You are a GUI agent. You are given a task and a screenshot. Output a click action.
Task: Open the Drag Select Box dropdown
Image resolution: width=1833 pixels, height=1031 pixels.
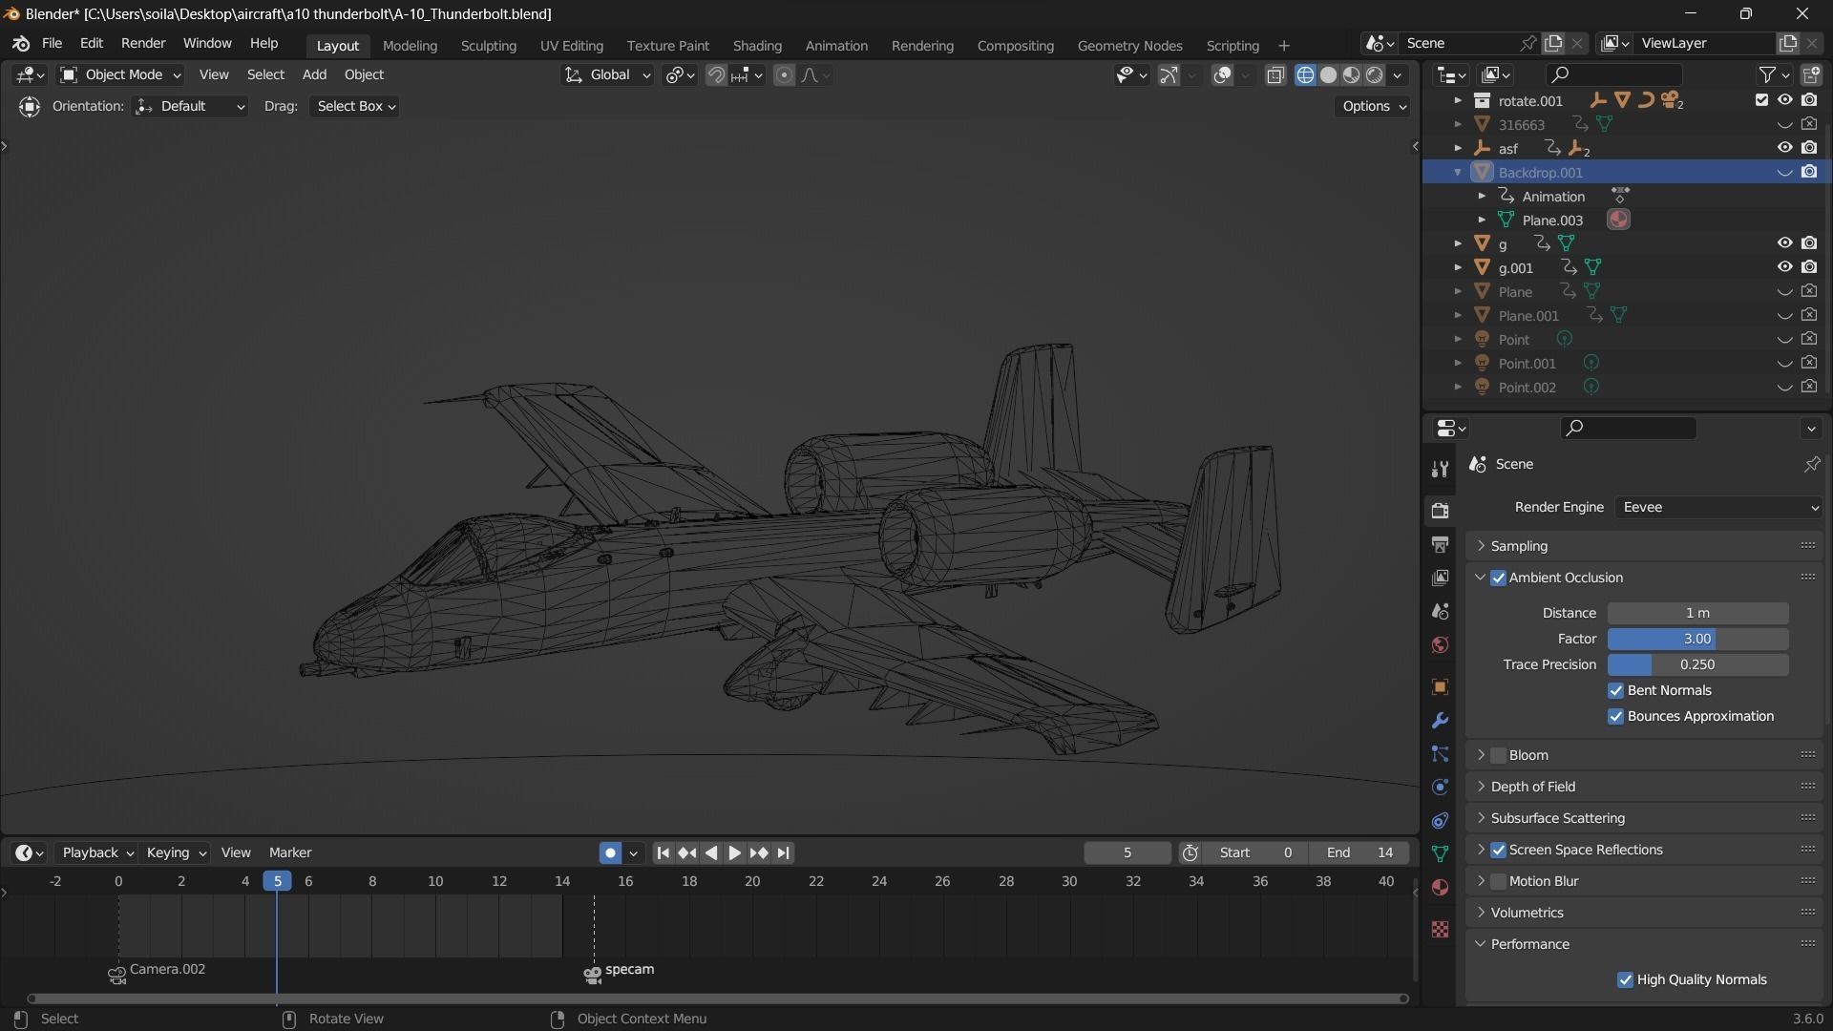[354, 106]
